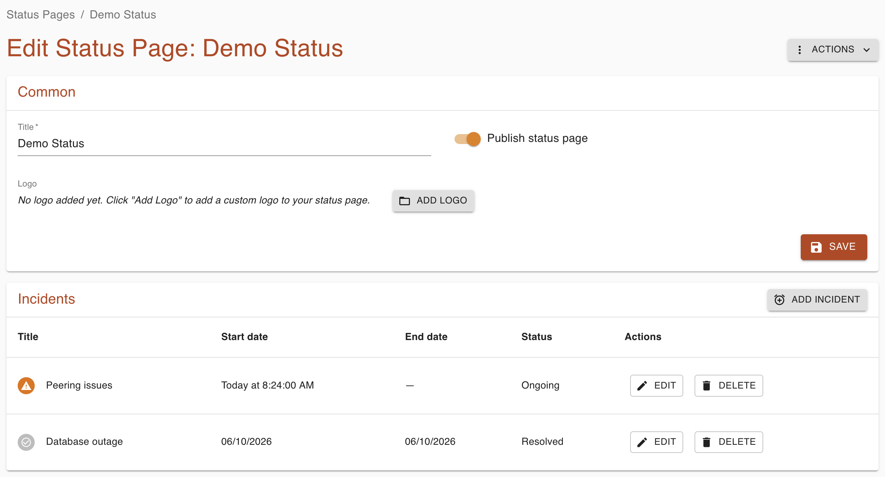Image resolution: width=885 pixels, height=477 pixels.
Task: Delete the Database outage incident
Action: click(x=729, y=442)
